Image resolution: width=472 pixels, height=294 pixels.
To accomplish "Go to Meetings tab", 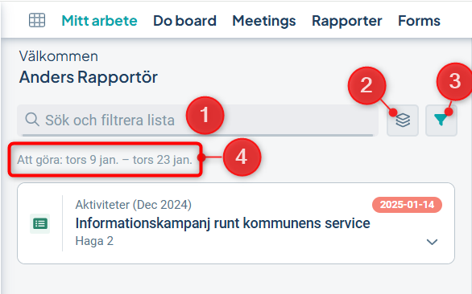I will [264, 21].
